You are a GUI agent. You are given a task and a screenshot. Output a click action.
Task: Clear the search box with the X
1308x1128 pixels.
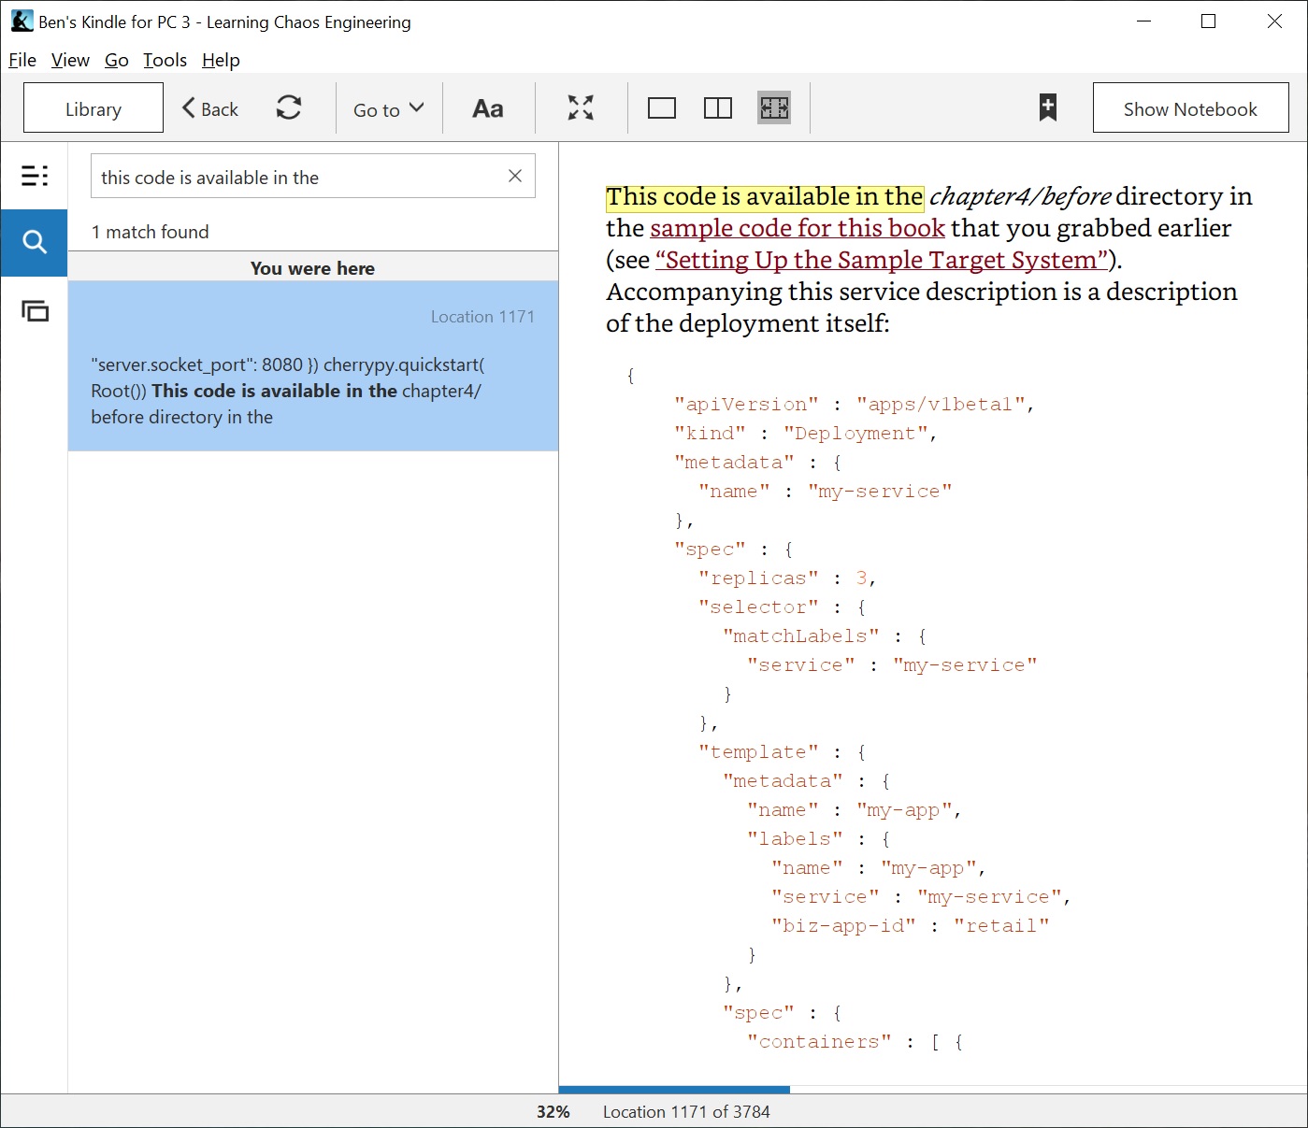pos(514,176)
